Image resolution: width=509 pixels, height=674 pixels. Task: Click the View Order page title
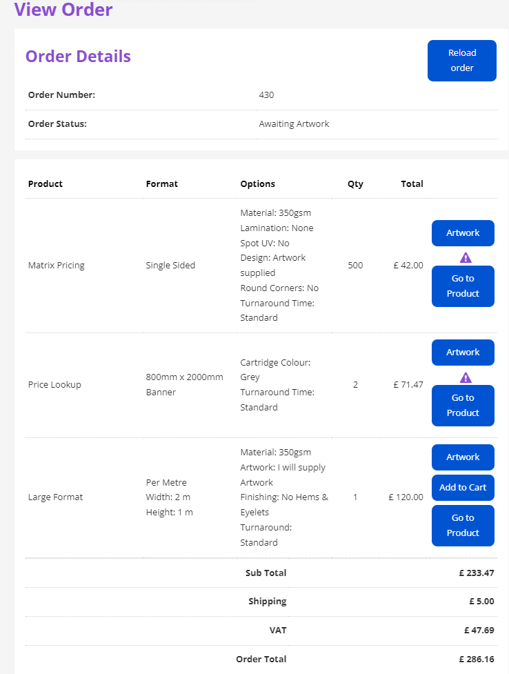coord(63,10)
